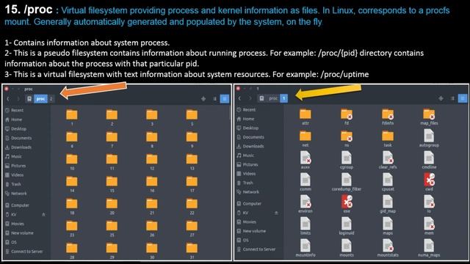
Task: Eject the KV volume in left sidebar
Action: coord(43,214)
